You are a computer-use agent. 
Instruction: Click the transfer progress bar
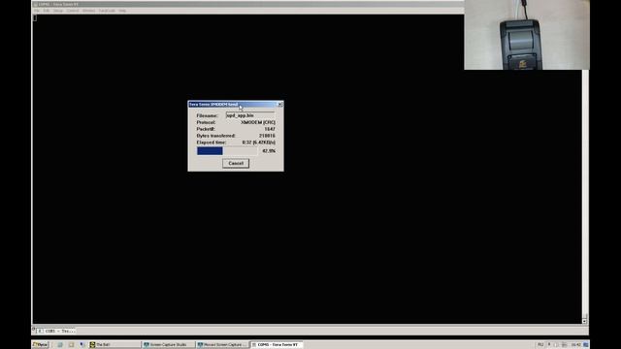click(x=227, y=151)
